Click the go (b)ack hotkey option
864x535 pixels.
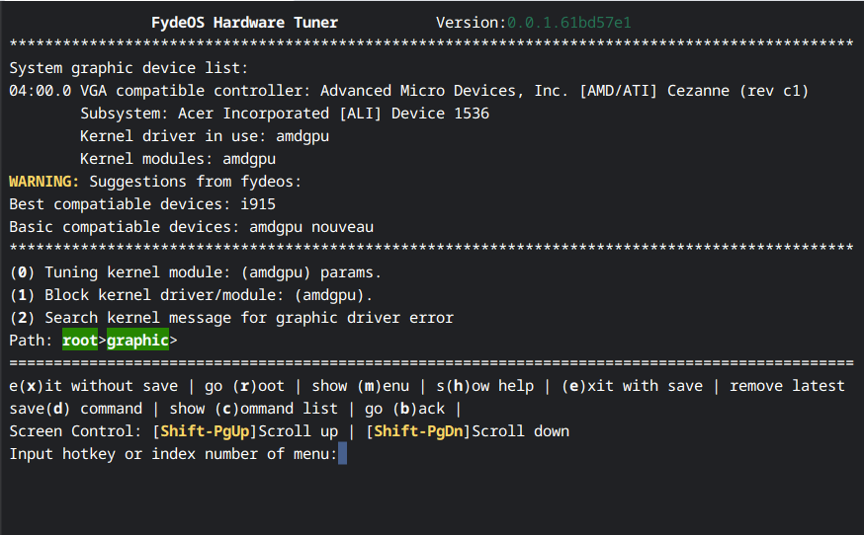click(x=405, y=409)
